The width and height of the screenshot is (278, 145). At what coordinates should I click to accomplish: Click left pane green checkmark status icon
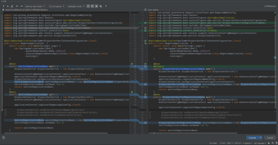click(2, 13)
